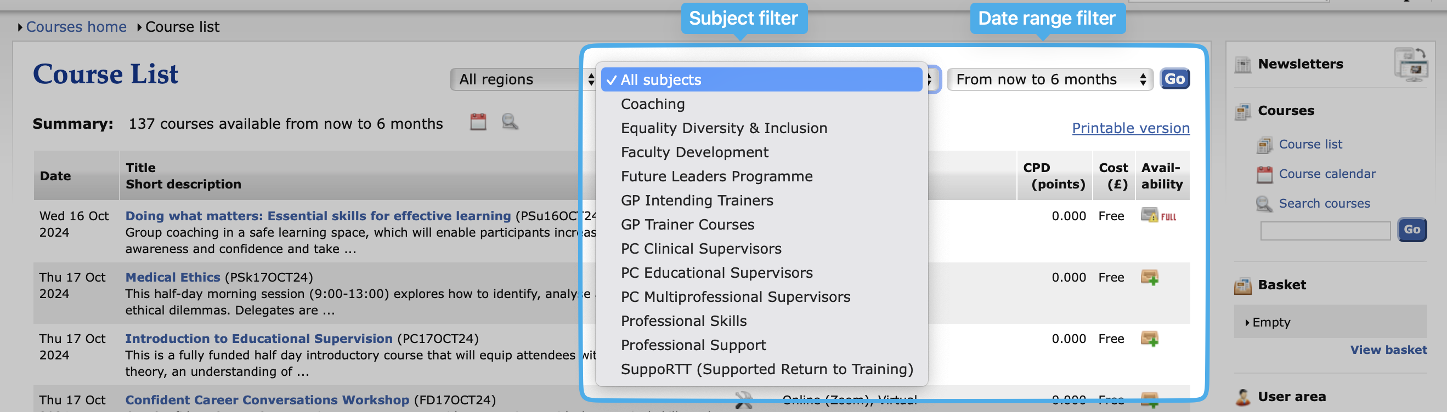Open the All regions dropdown
The image size is (1447, 412).
click(523, 79)
